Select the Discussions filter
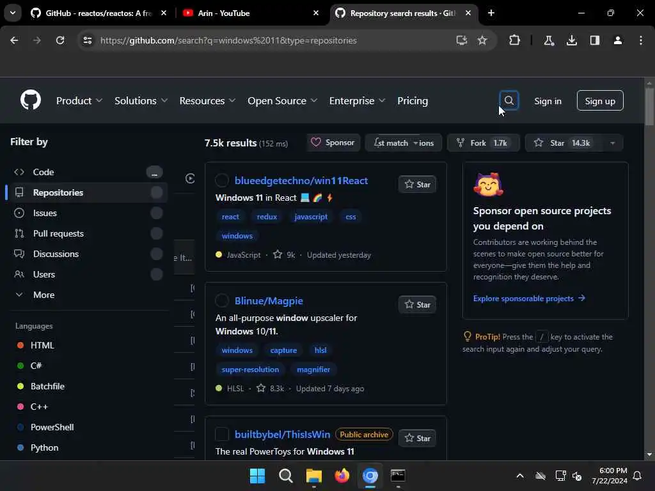Viewport: 655px width, 491px height. tap(87, 254)
